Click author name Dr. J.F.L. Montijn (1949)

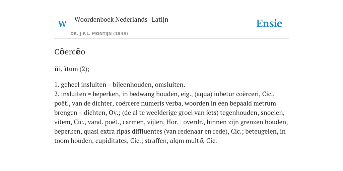coord(99,34)
